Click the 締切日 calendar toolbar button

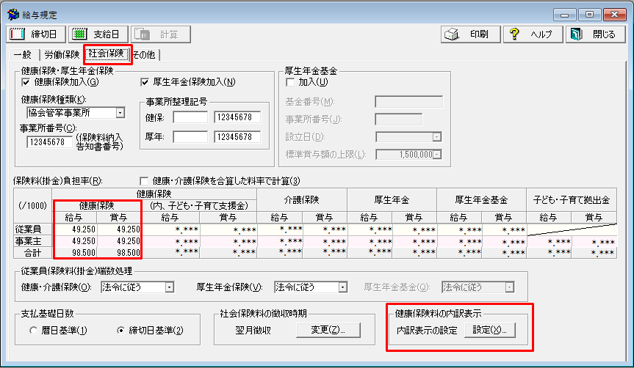pyautogui.click(x=35, y=34)
